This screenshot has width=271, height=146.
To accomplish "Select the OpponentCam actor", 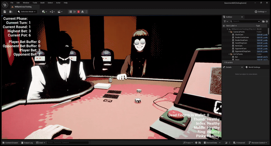I will 241,49.
